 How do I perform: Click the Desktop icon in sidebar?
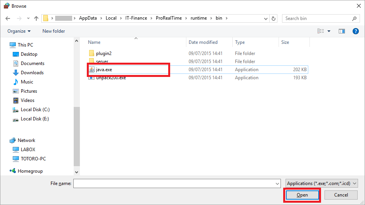[x=15, y=54]
